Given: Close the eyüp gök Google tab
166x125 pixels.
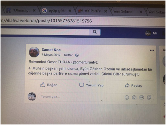Looking at the screenshot, I should [x=70, y=11].
